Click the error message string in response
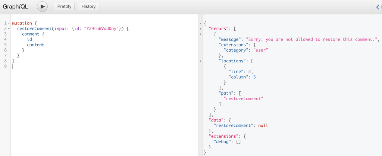The height and width of the screenshot is (156, 382). [311, 39]
